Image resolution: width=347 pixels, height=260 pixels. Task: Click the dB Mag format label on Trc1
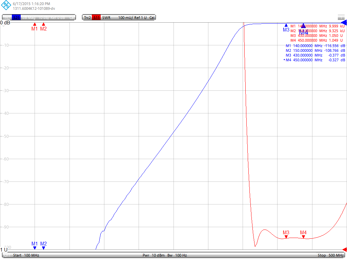(29, 18)
